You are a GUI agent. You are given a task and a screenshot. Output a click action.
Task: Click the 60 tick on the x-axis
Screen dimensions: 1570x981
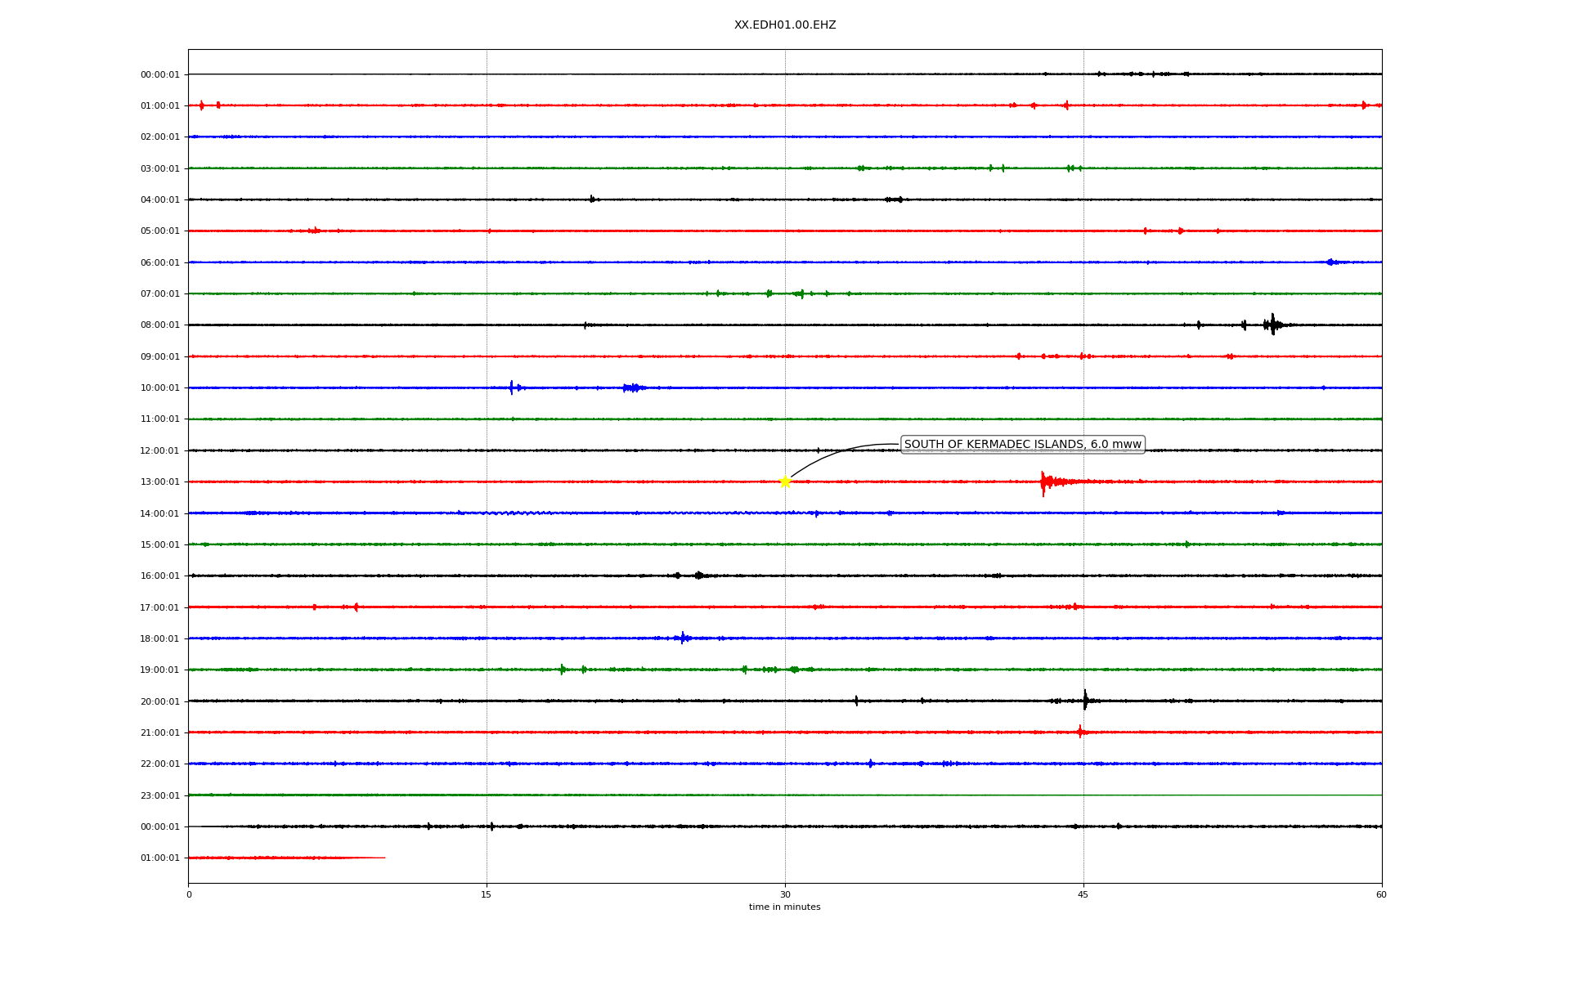tap(1381, 894)
